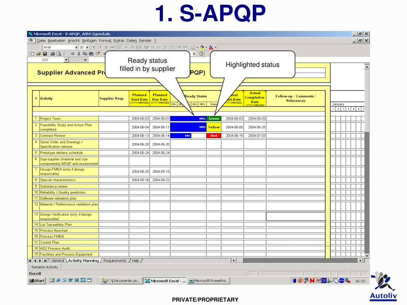Expand the Fill Color dropdown arrow
407x305 pixels.
(x=206, y=47)
